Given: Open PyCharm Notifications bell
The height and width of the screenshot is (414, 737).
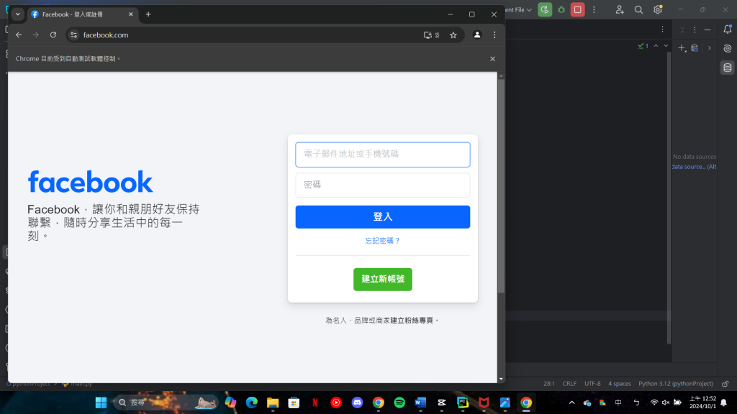Looking at the screenshot, I should (x=727, y=29).
